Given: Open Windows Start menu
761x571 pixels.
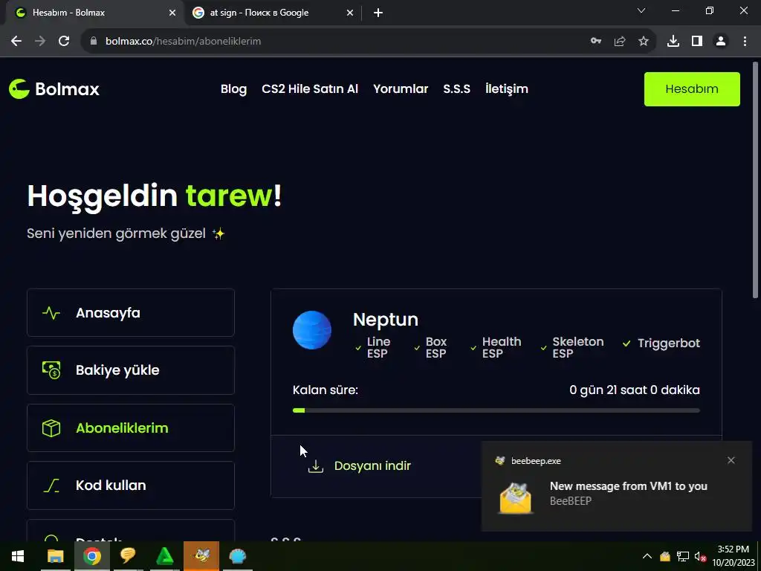Looking at the screenshot, I should [18, 556].
